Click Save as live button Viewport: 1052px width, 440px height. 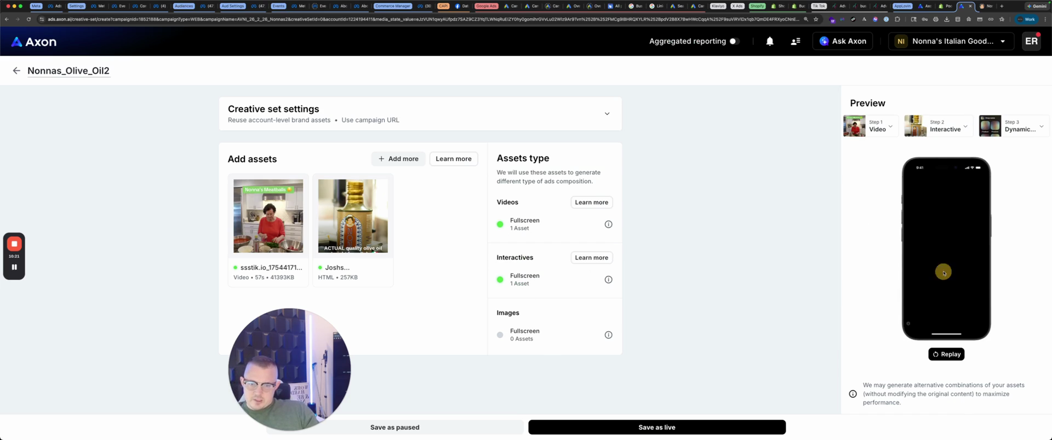pyautogui.click(x=656, y=427)
